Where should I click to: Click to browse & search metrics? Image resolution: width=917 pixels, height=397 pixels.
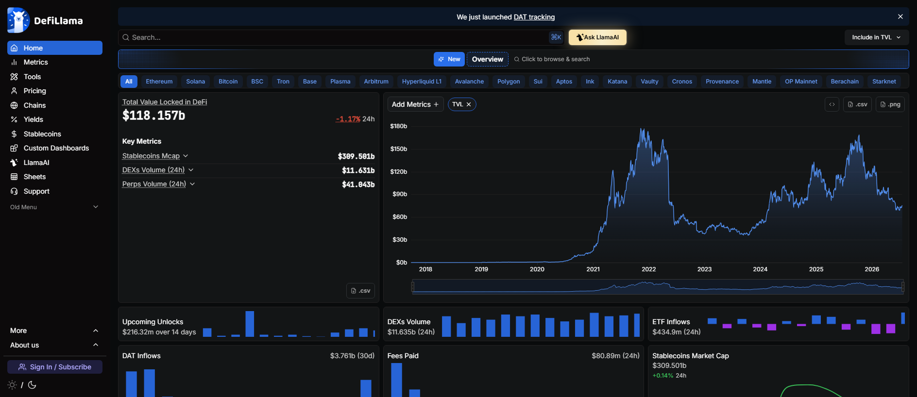552,59
